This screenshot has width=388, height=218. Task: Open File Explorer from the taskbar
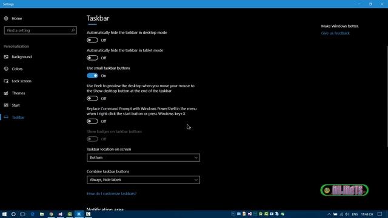tap(42, 214)
